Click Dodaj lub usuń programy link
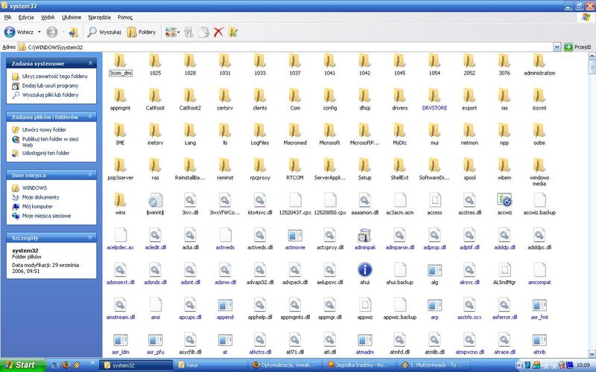 (x=50, y=86)
